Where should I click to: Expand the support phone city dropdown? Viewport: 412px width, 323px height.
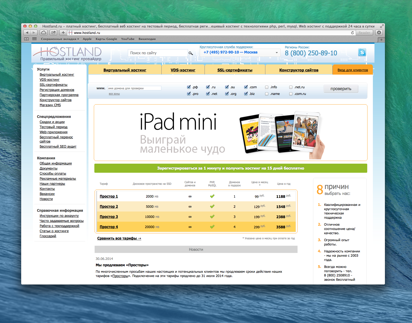click(240, 52)
